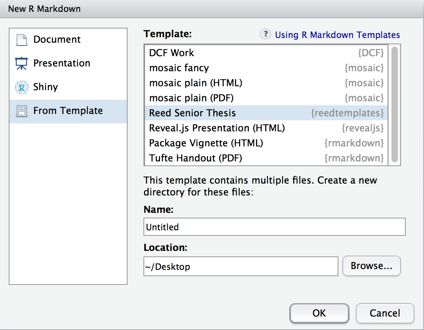
Task: Click the Shiny R logo icon
Action: 22,87
